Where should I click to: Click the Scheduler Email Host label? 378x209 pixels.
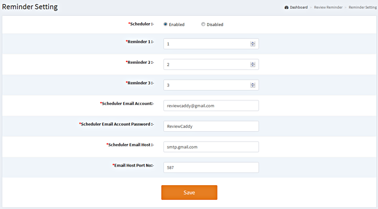130,145
